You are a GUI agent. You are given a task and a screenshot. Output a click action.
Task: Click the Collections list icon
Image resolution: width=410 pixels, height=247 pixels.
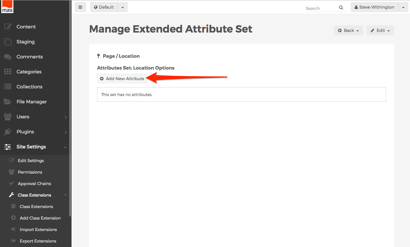click(8, 87)
